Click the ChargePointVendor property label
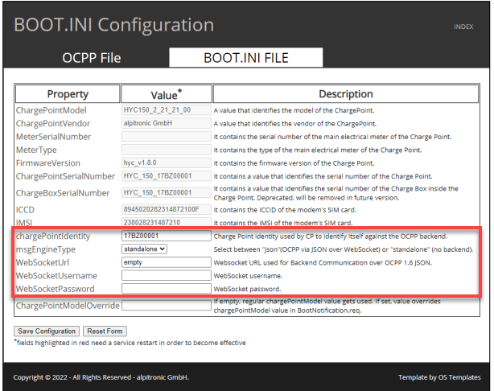The image size is (494, 391). [53, 124]
